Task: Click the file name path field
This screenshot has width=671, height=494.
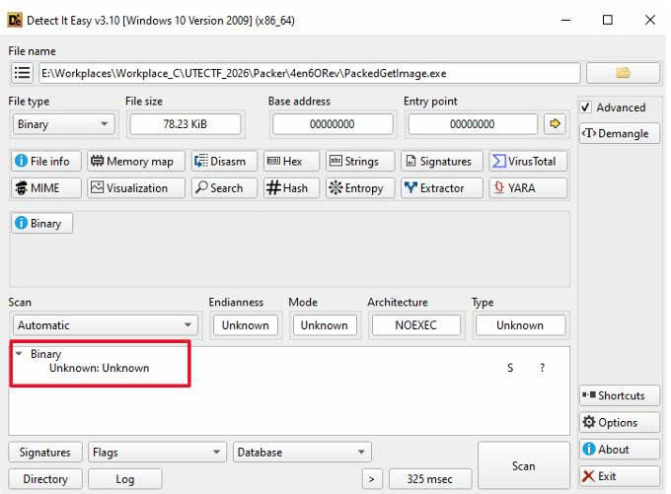Action: 310,73
